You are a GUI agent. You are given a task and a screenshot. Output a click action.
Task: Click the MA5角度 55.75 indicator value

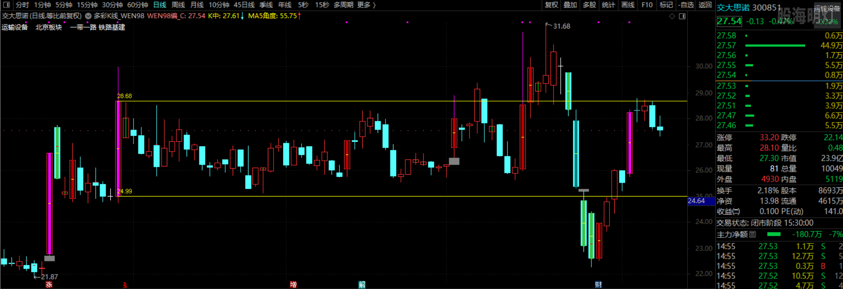275,16
